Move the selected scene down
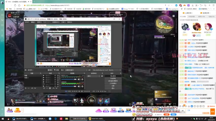Screen dimensions: 216x121 coord(35,88)
